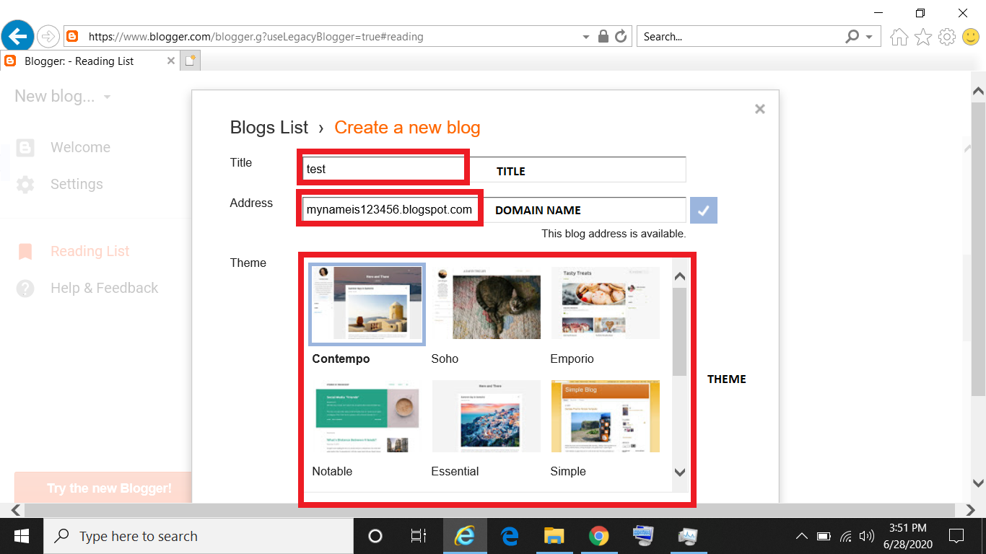Open the Welcome sidebar item
Image resolution: width=986 pixels, height=554 pixels.
[80, 147]
